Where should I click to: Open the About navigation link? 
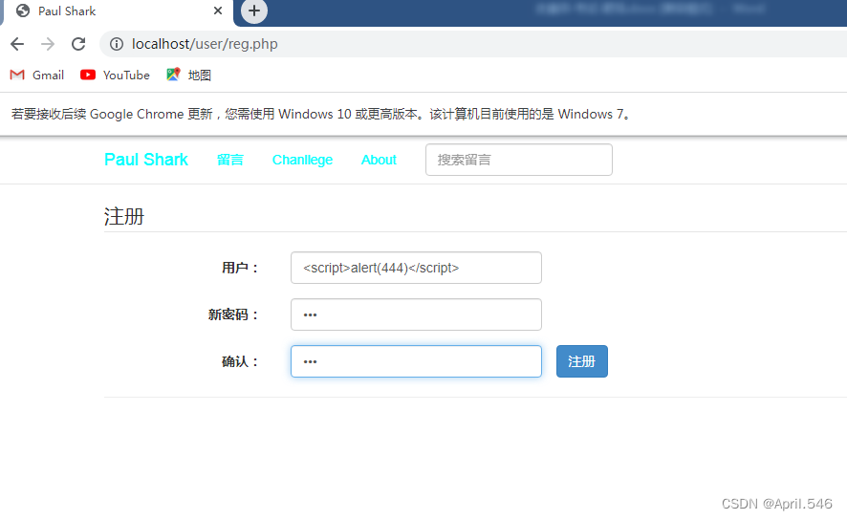tap(379, 160)
